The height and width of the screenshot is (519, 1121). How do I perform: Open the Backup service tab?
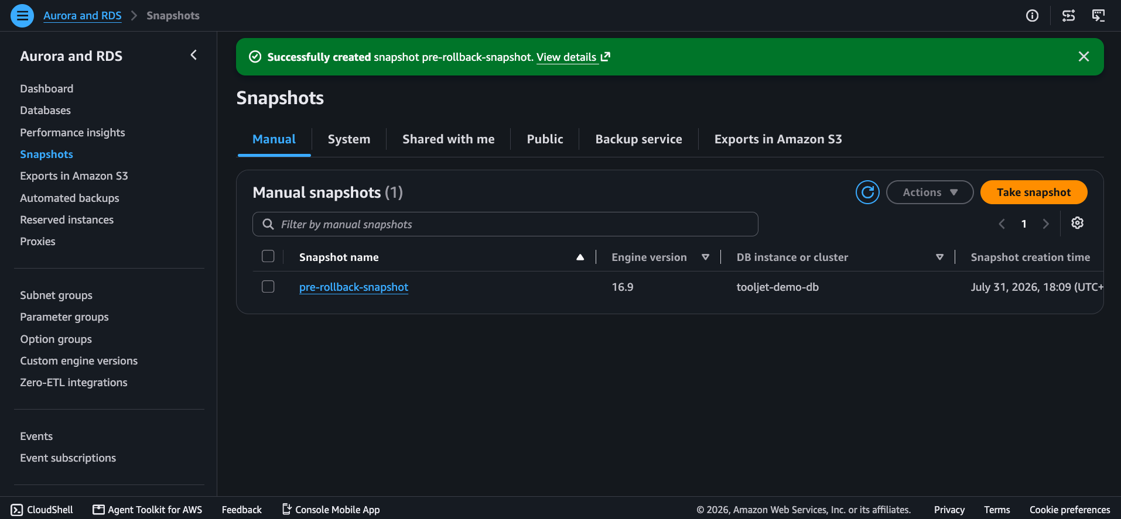pyautogui.click(x=638, y=139)
